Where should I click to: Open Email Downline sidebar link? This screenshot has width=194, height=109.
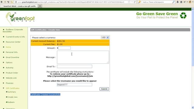click(x=12, y=58)
